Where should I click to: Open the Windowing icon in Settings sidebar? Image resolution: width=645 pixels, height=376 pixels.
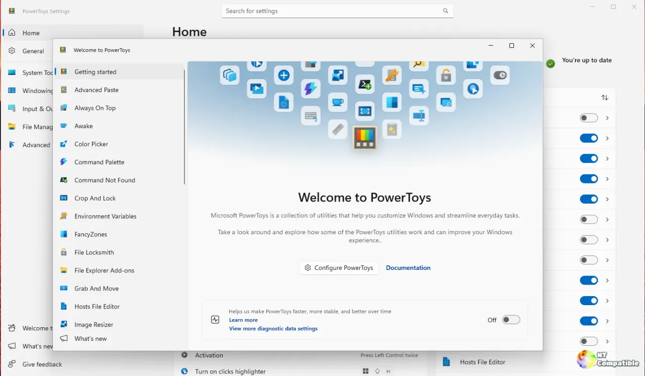12,91
